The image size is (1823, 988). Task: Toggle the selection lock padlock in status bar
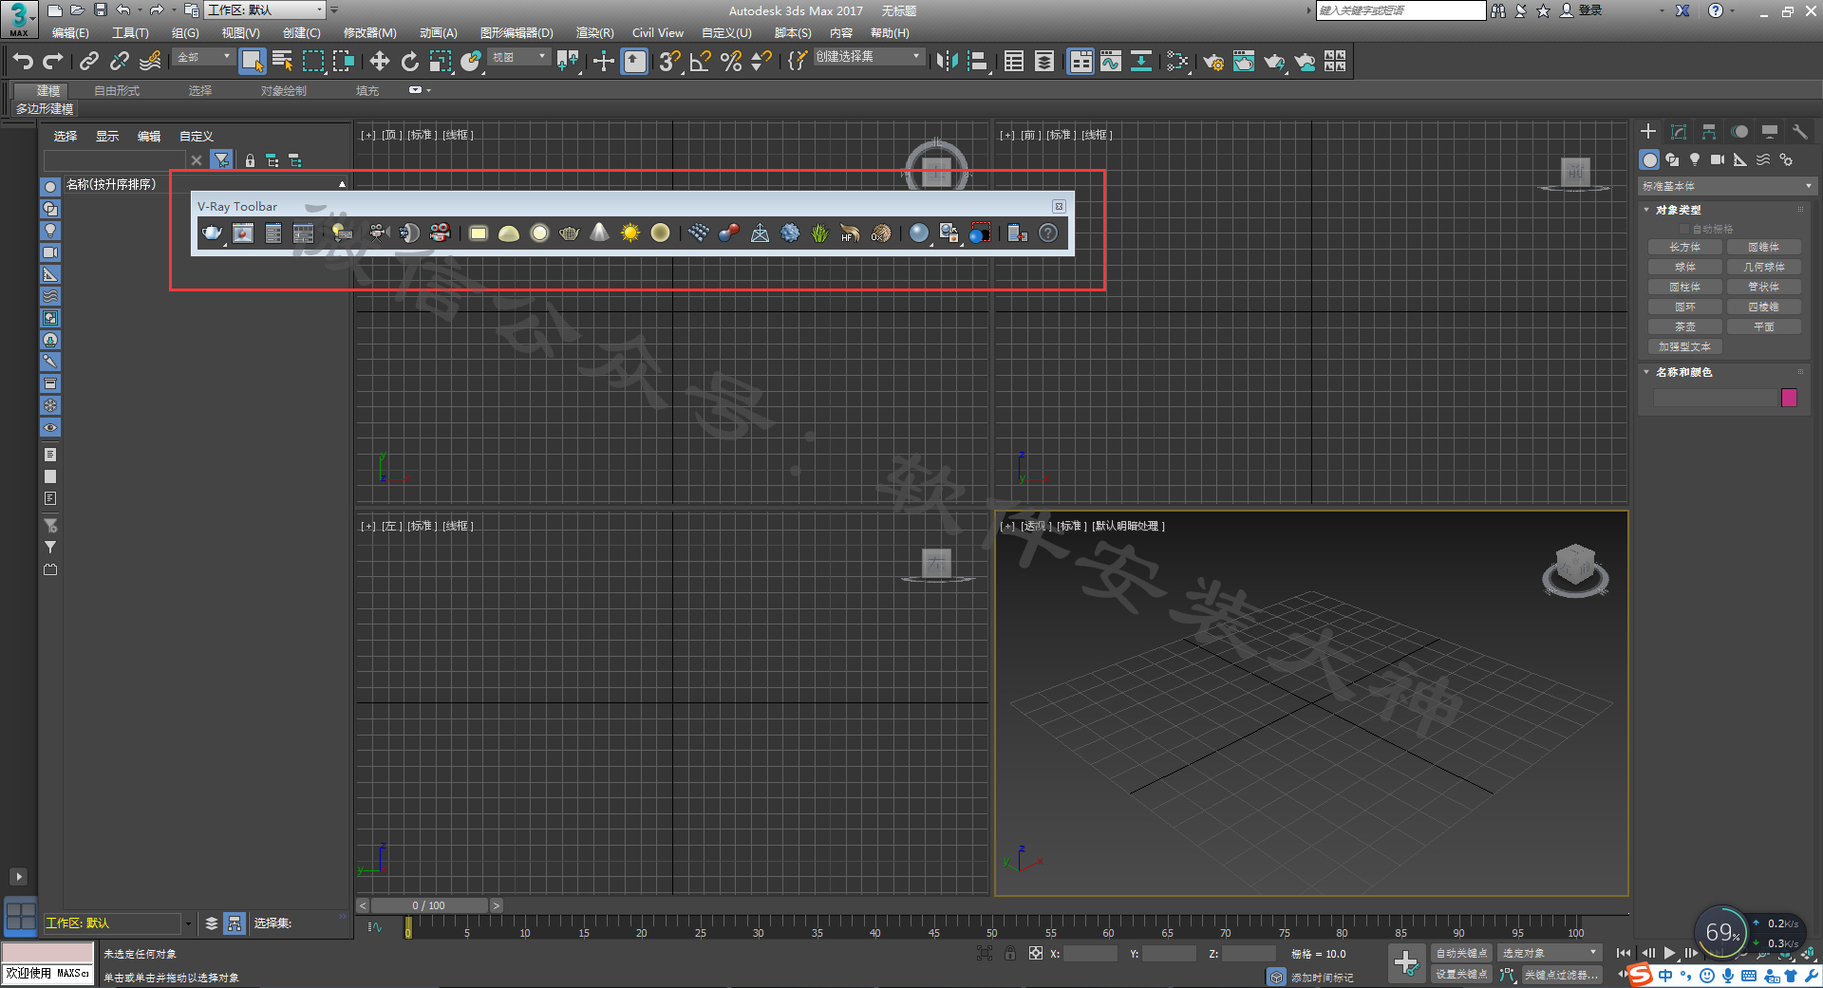pyautogui.click(x=1010, y=953)
